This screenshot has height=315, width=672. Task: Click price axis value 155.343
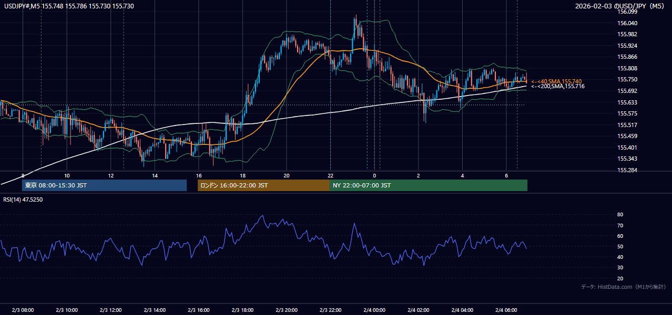[x=627, y=159]
